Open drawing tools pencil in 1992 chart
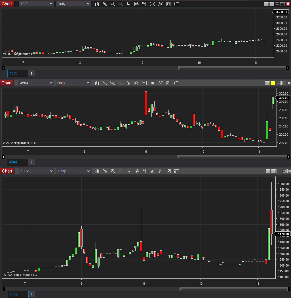The height and width of the screenshot is (298, 291). tap(105, 171)
